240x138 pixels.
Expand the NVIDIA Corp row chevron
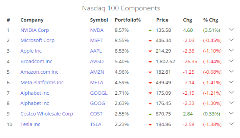231,30
